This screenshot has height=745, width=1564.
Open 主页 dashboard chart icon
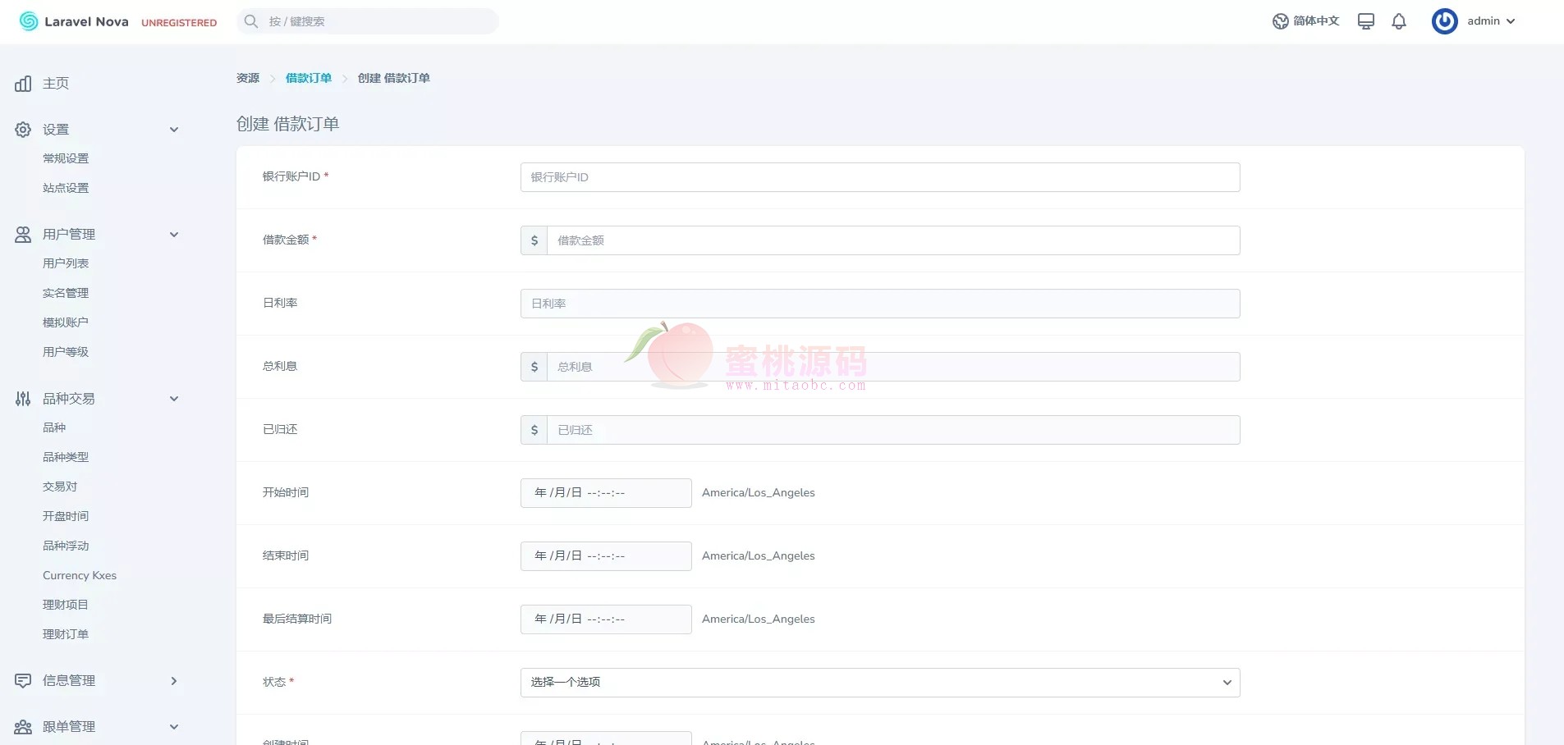pos(23,84)
